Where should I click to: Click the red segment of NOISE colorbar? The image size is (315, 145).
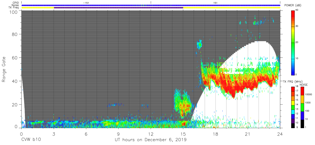click(x=302, y=91)
